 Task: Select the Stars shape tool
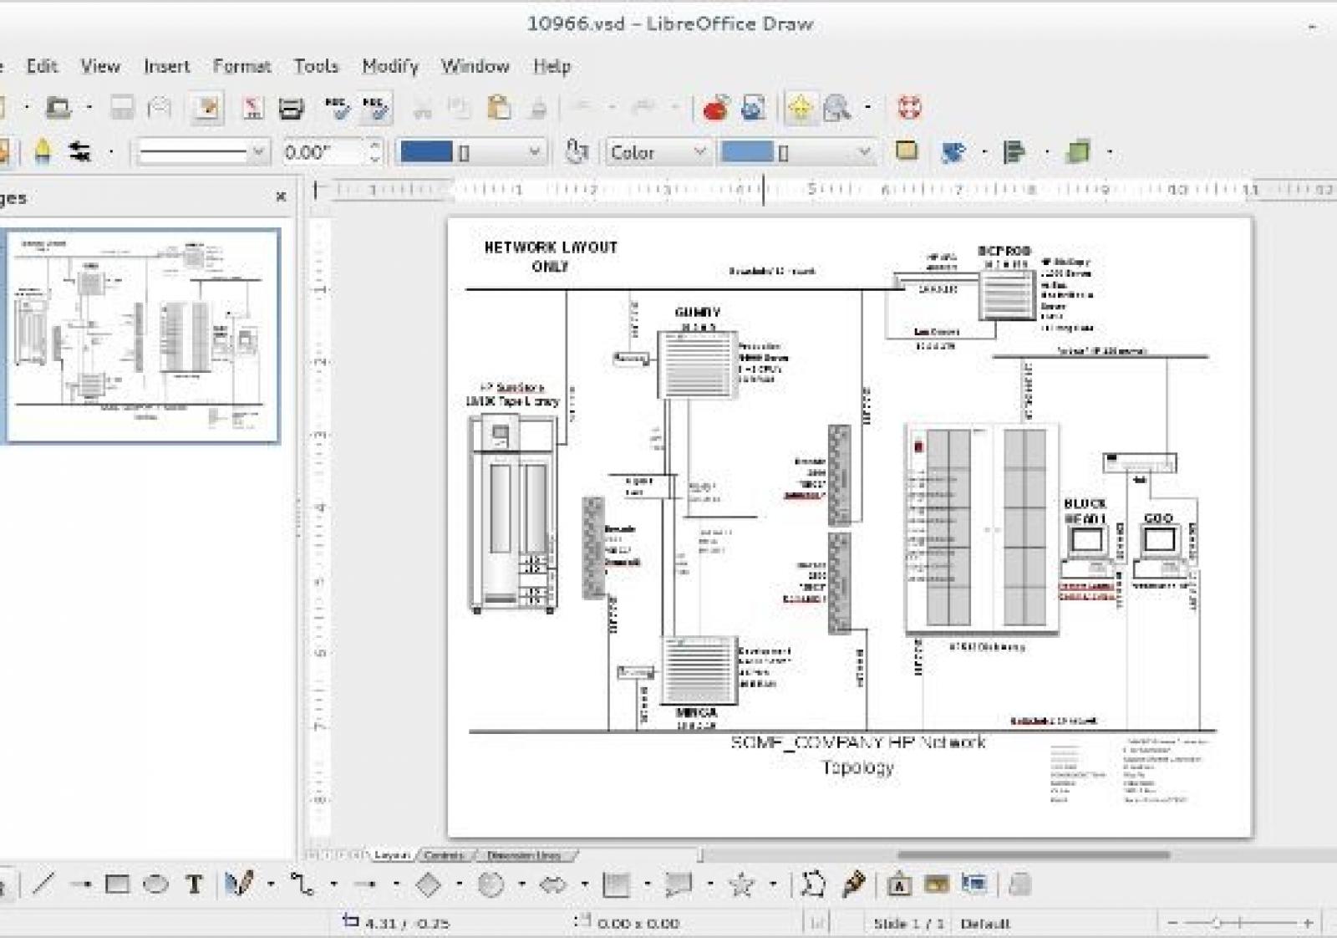coord(741,884)
